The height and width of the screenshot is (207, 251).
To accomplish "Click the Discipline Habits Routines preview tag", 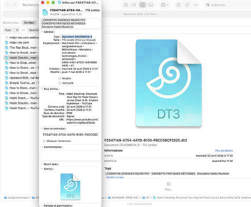I will tap(213, 173).
